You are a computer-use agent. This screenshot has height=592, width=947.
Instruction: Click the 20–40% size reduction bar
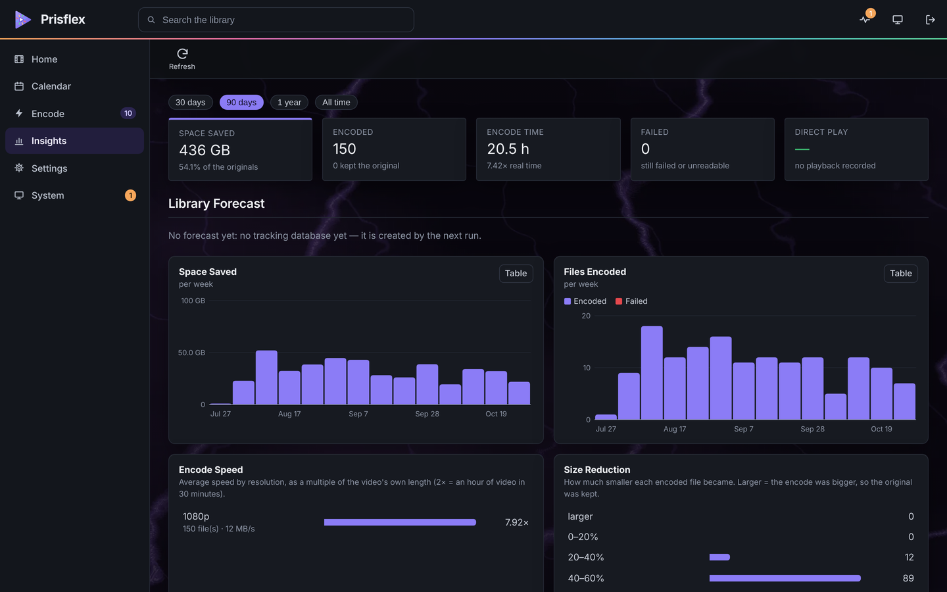pyautogui.click(x=719, y=557)
